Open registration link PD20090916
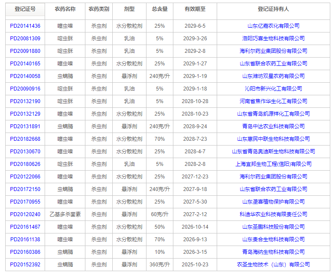 [25, 89]
